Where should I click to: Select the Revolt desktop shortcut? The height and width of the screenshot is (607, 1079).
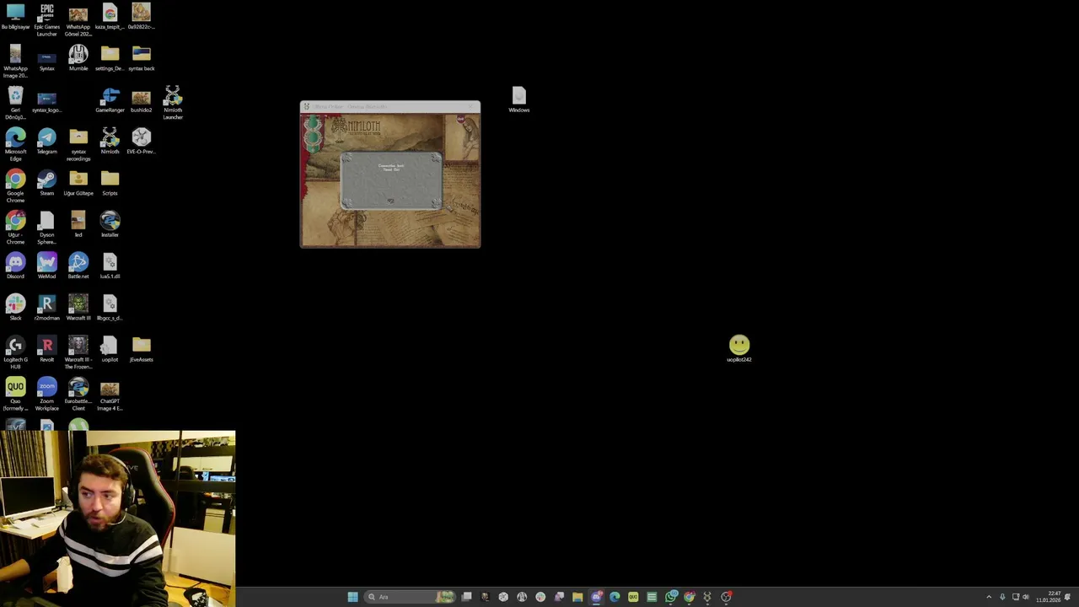click(46, 349)
